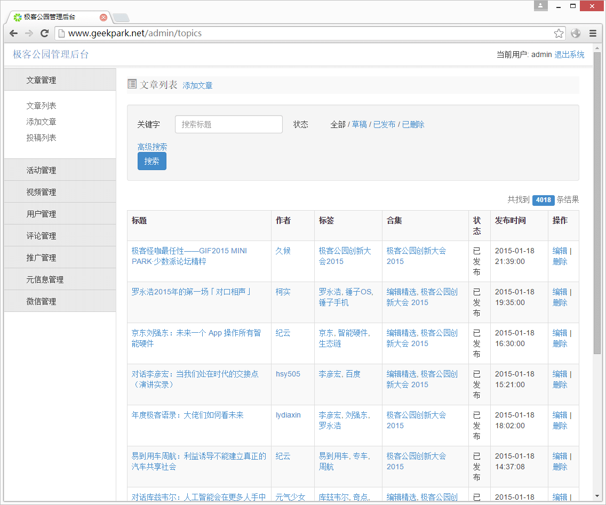Expand the 微信管理 sidebar section

point(60,301)
